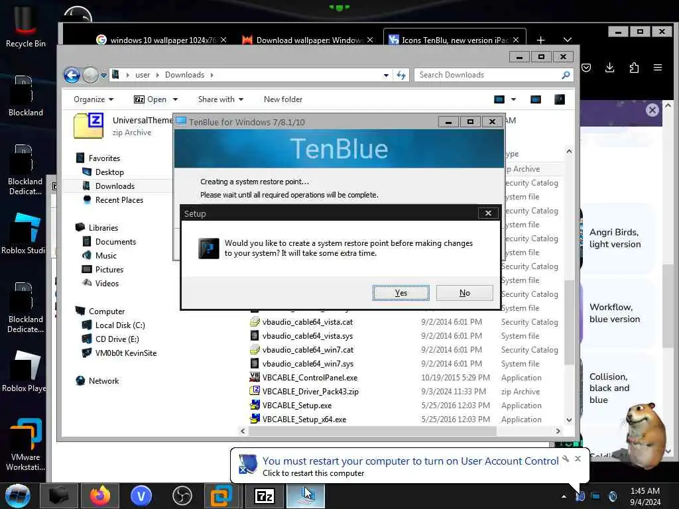Select VBCABLE_Driver_Pack43.zip file
Screen dimensions: 679x509
click(x=310, y=392)
